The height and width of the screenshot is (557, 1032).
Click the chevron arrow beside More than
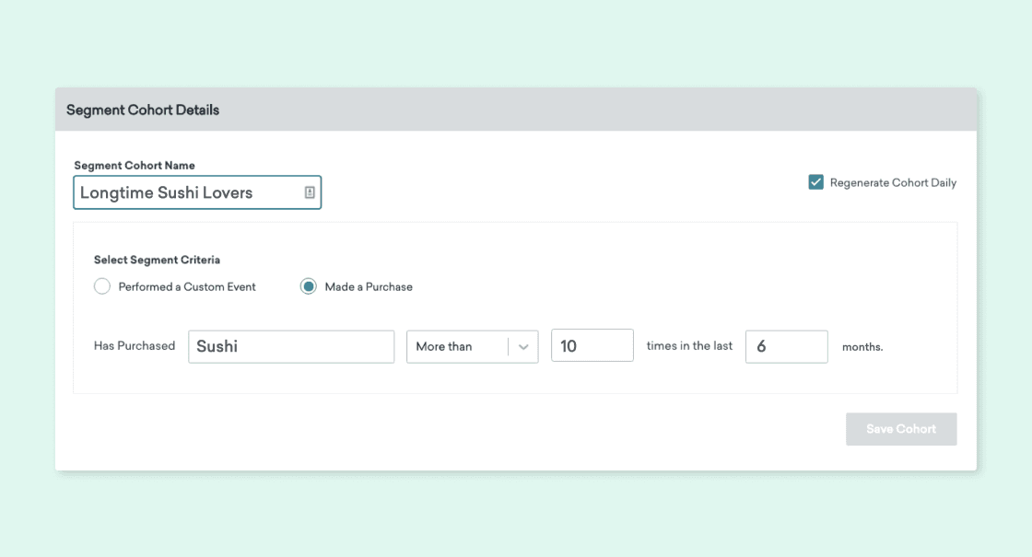click(523, 347)
